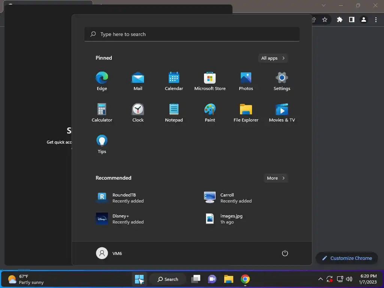The height and width of the screenshot is (288, 384).
Task: Open the Tips app
Action: [102, 144]
